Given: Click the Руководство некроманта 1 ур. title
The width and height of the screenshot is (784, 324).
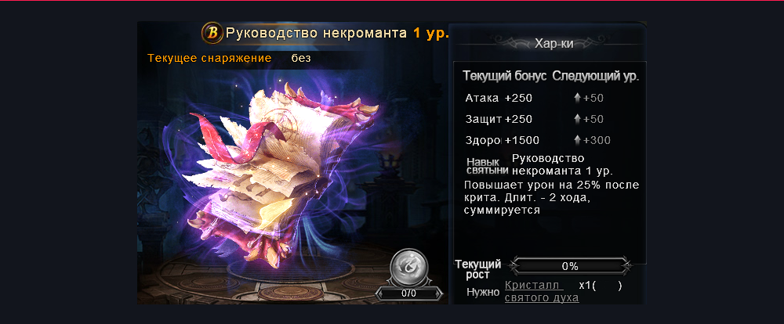Looking at the screenshot, I should point(337,34).
